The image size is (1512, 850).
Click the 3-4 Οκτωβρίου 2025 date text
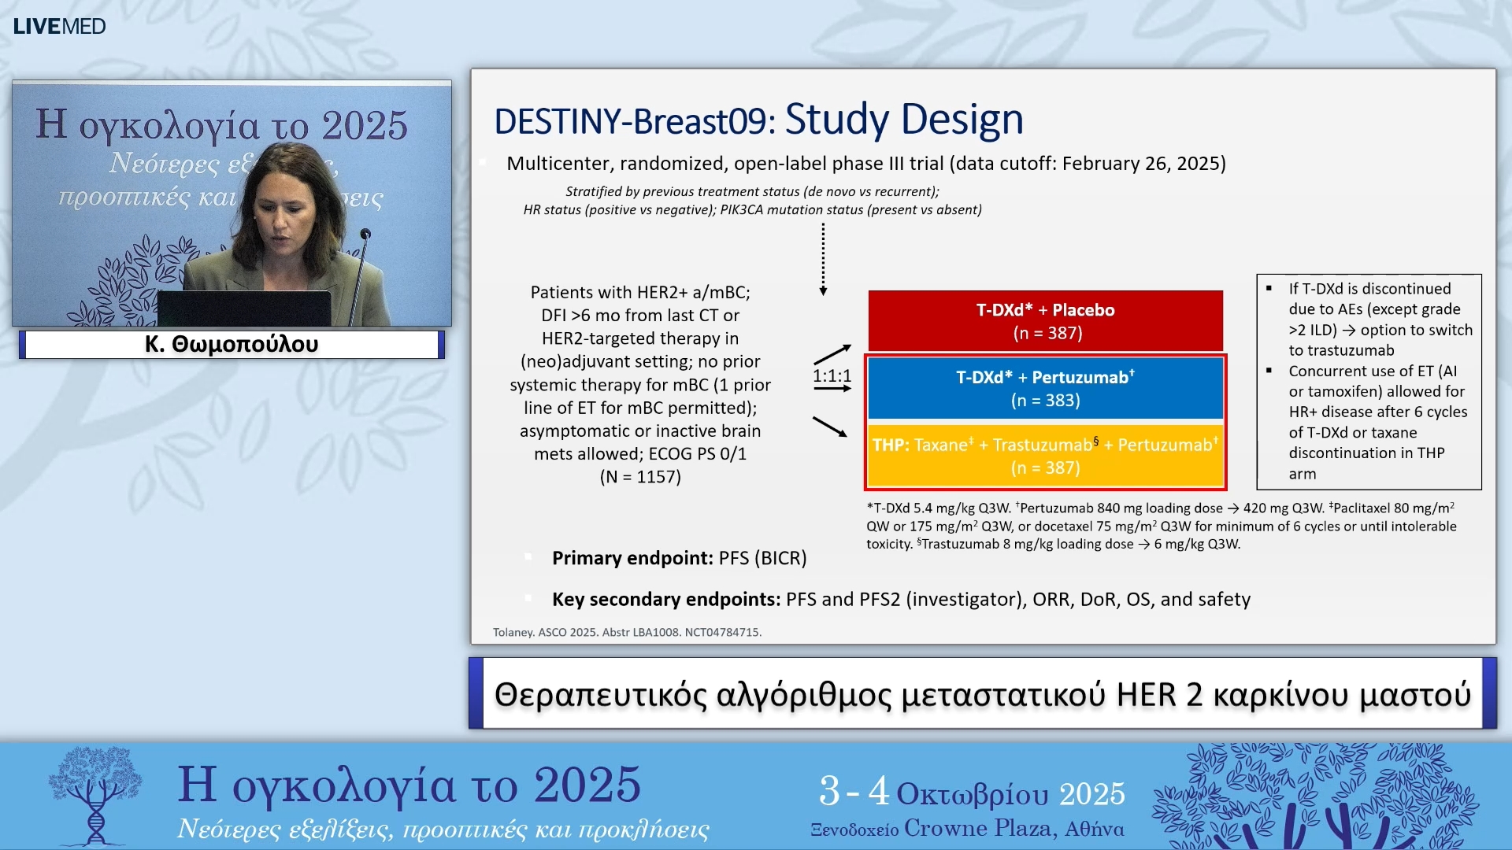(971, 793)
